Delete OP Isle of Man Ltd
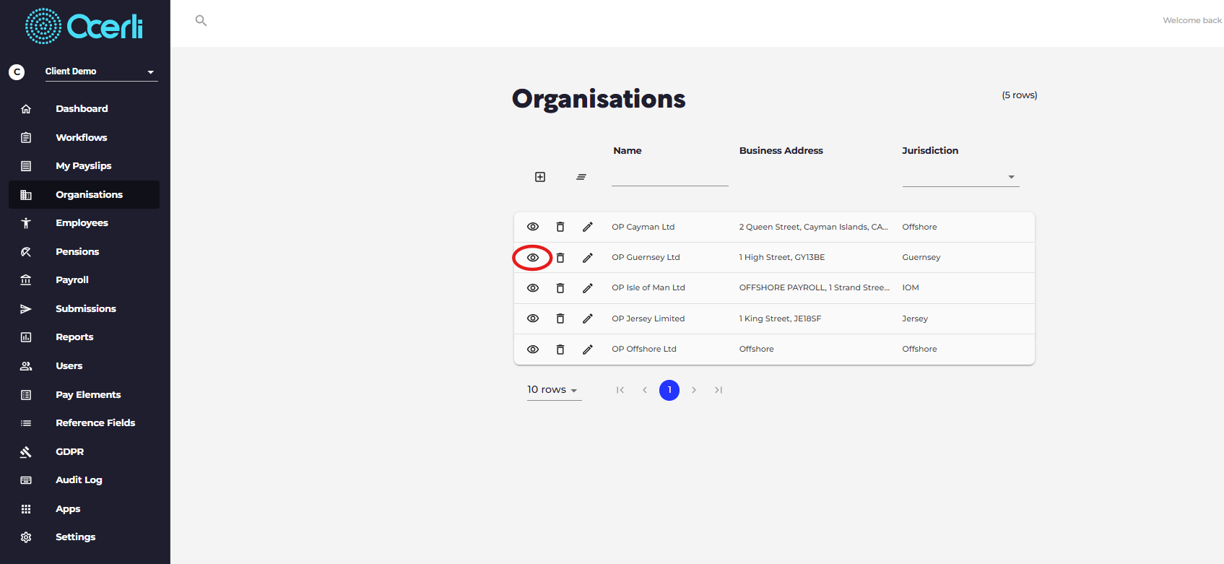 click(x=560, y=288)
